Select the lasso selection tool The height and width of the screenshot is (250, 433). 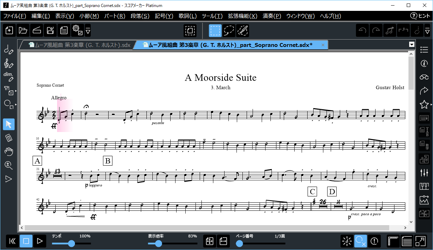(229, 31)
